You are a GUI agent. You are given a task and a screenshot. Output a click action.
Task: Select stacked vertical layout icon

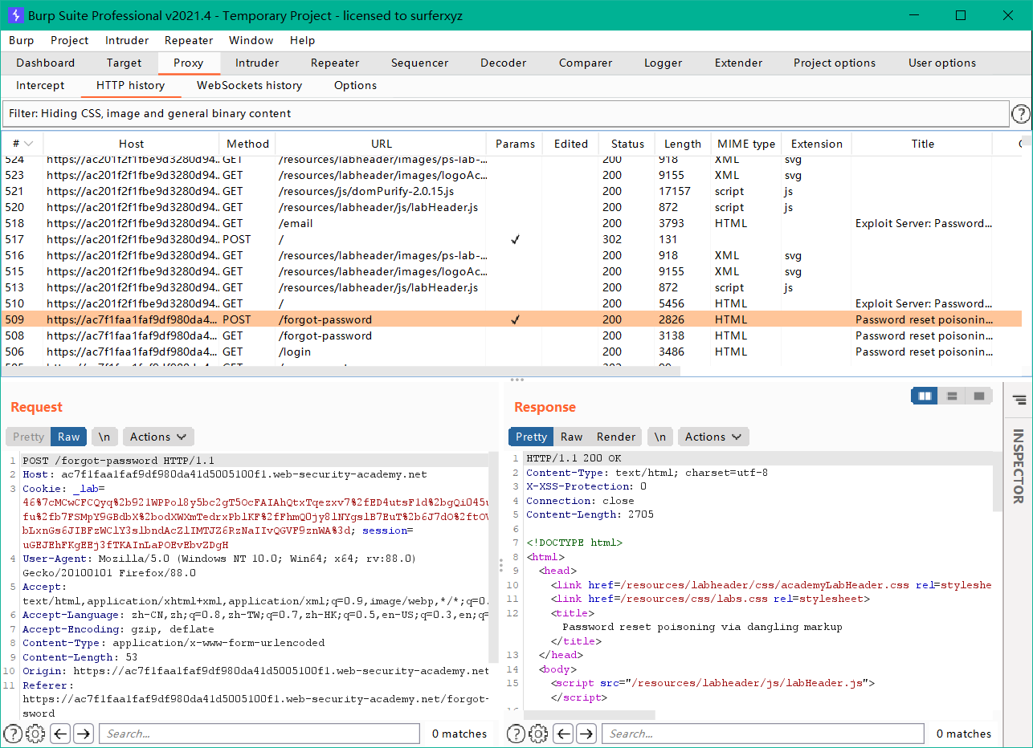(x=952, y=396)
